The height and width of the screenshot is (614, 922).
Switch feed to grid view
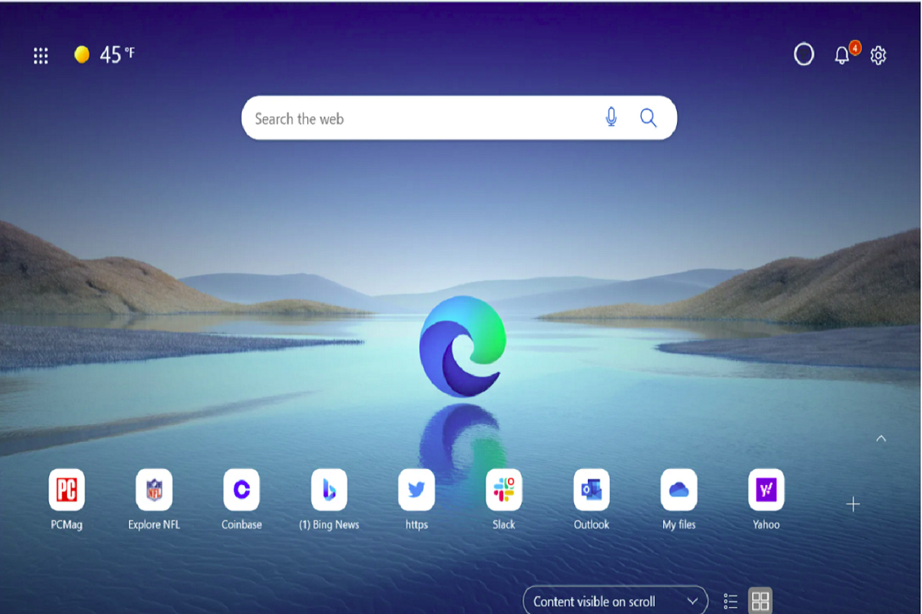point(760,601)
